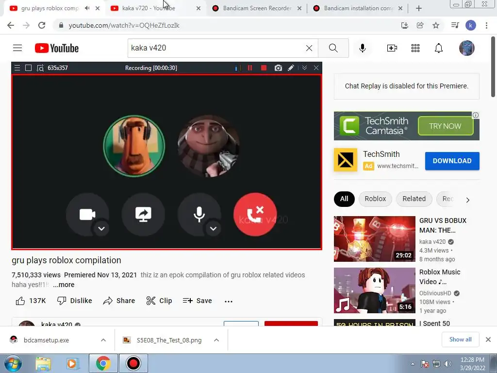497x373 pixels.
Task: Share this page icon in address bar
Action: 420,25
